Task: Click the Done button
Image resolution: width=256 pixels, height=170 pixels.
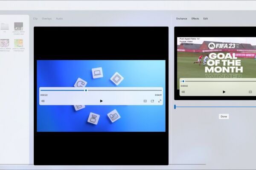Action: 224,116
